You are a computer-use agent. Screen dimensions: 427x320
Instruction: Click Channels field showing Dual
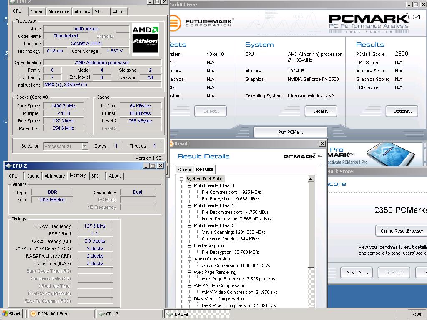[x=138, y=192]
